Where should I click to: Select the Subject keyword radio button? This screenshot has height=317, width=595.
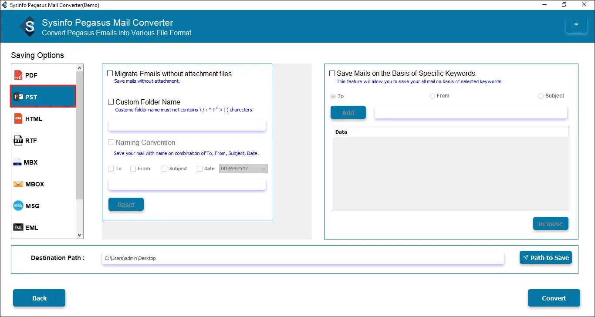[541, 96]
